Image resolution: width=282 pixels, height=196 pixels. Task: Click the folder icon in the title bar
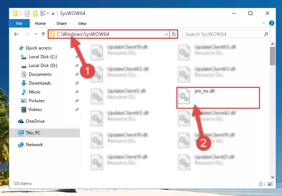pyautogui.click(x=15, y=13)
